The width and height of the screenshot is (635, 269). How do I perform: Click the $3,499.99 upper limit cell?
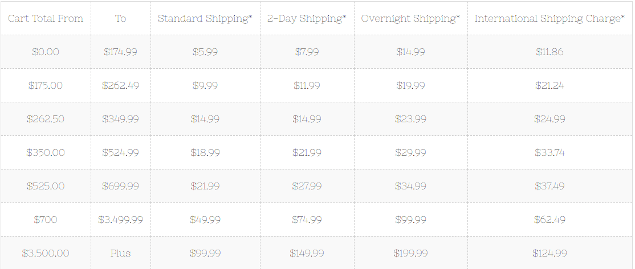(121, 220)
